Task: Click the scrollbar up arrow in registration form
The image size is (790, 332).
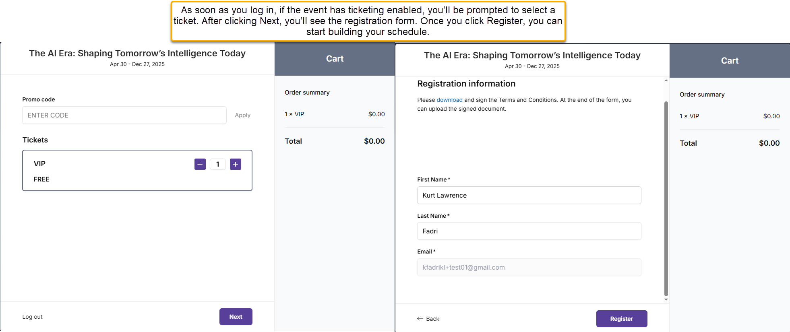Action: (x=666, y=80)
